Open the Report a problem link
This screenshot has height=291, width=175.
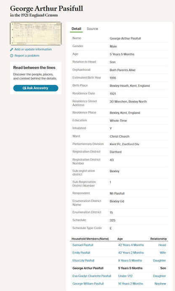pos(27,56)
